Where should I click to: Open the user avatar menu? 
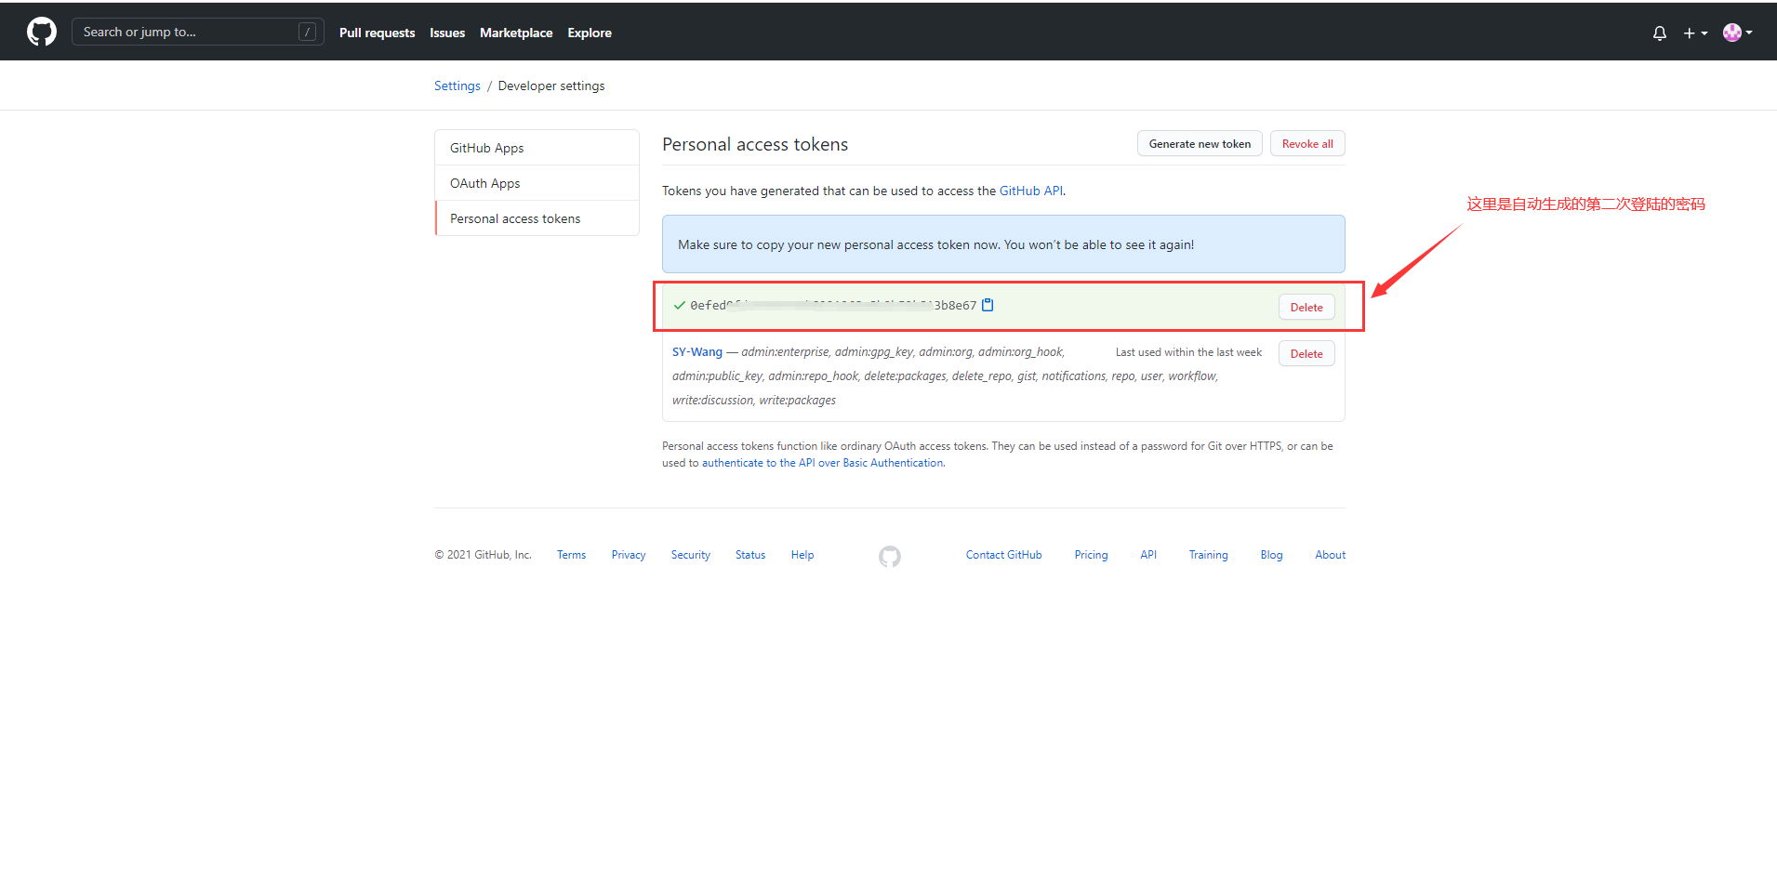click(1737, 33)
